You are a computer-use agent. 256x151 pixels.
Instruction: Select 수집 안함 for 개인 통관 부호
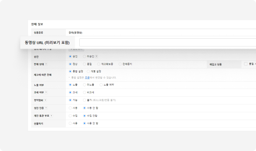coord(84,116)
